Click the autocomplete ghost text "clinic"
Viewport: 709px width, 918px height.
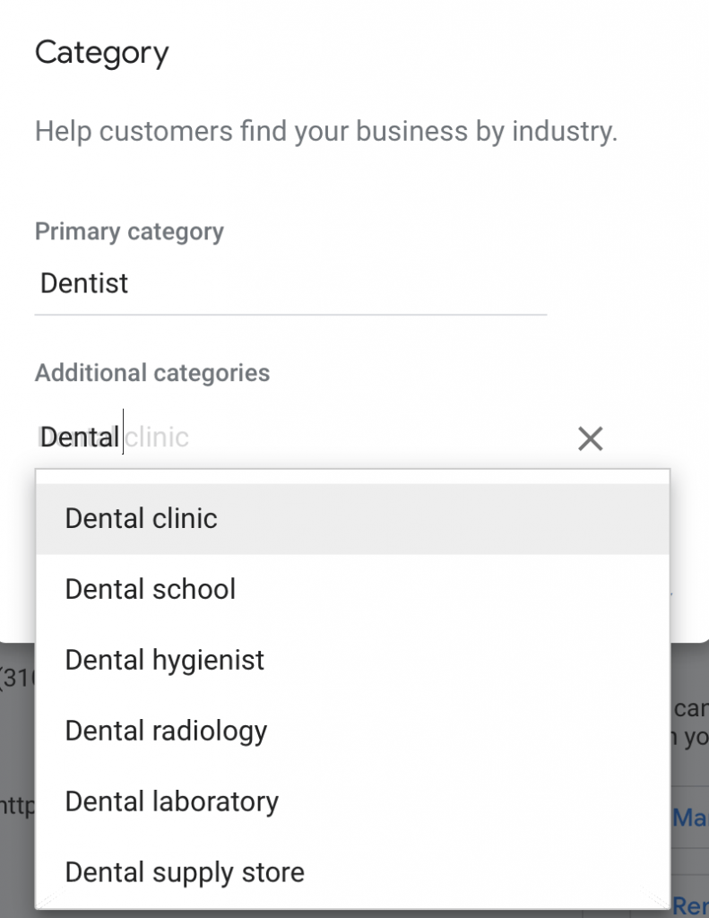point(156,437)
